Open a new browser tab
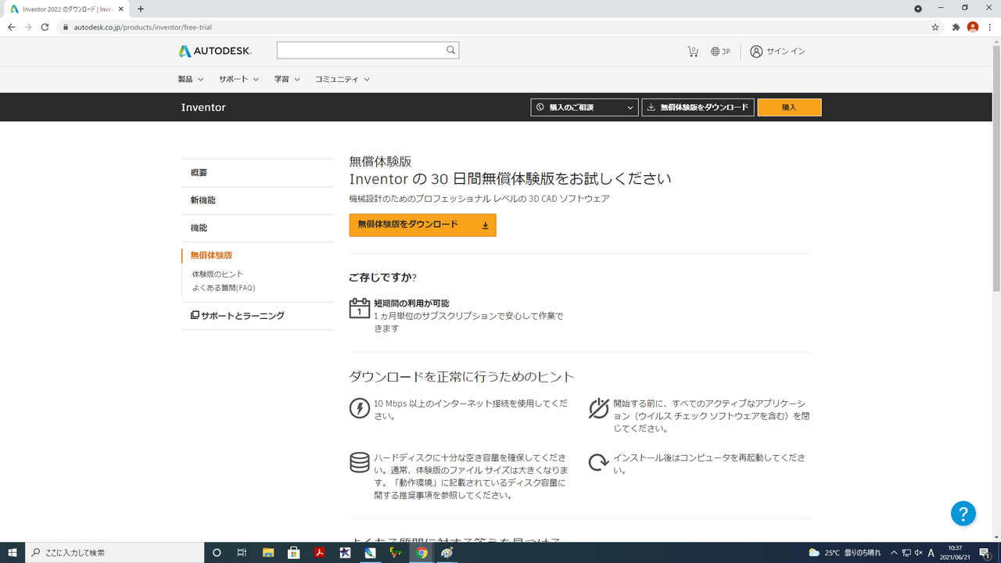 tap(141, 9)
